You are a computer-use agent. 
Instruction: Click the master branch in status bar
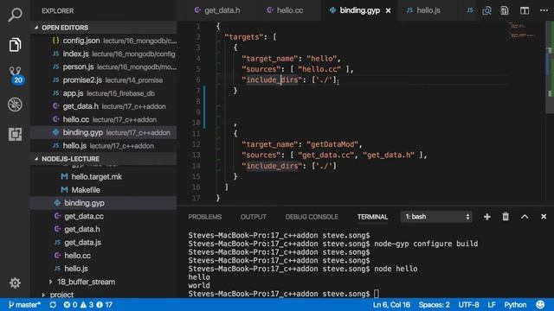pyautogui.click(x=24, y=305)
